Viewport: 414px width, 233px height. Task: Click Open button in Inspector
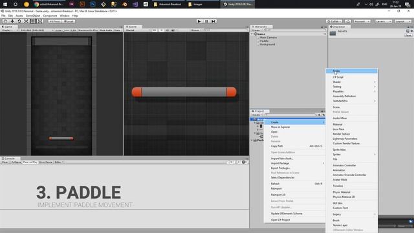pyautogui.click(x=408, y=36)
